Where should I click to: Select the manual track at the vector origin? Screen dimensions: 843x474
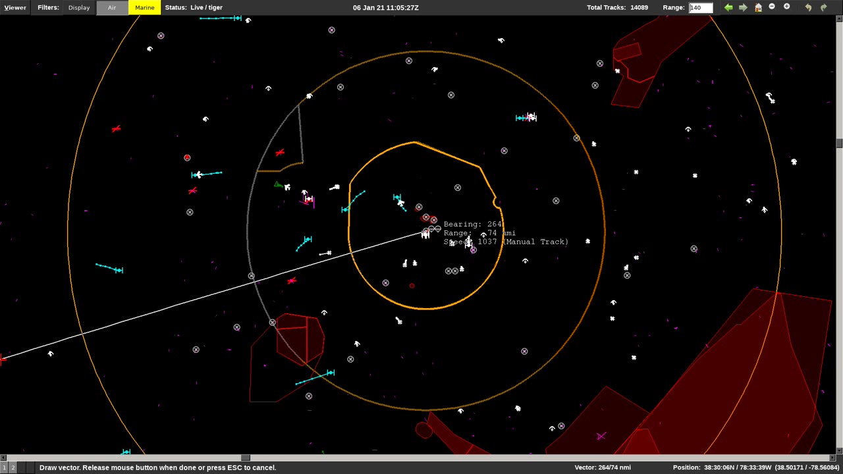(425, 234)
